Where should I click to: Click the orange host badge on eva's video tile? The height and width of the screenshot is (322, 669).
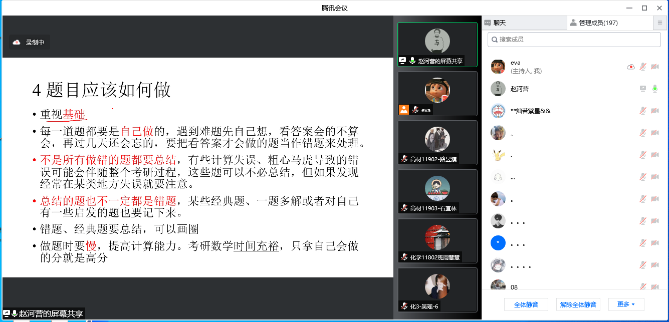pos(403,110)
